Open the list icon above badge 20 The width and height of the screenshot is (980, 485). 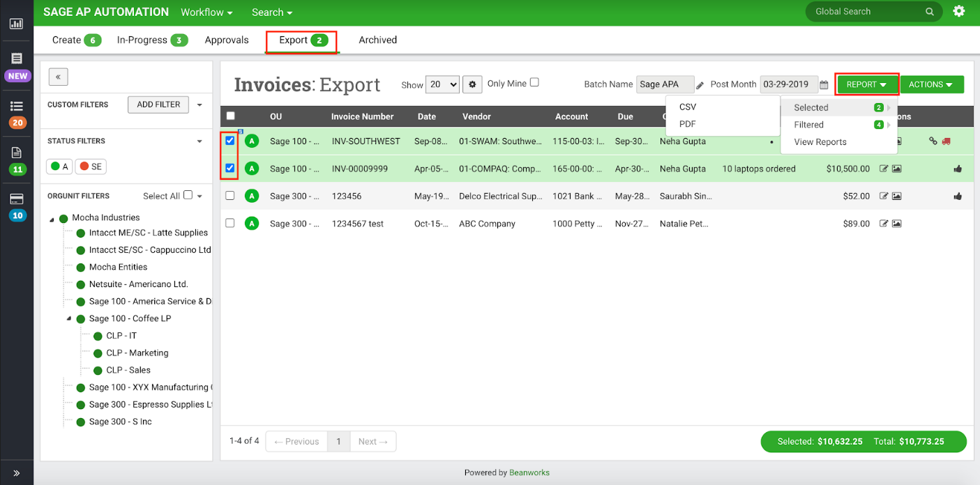[x=17, y=106]
